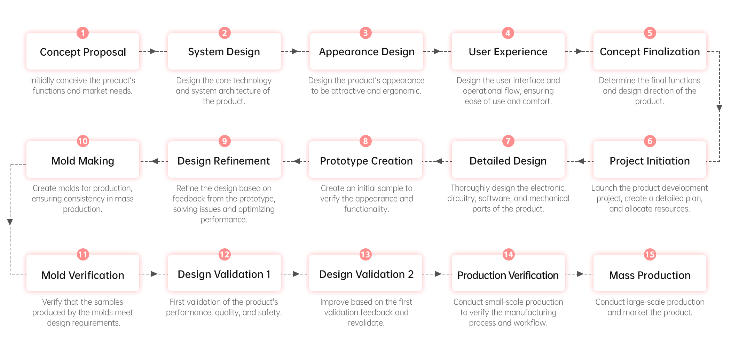Click the step 5 number badge

650,33
